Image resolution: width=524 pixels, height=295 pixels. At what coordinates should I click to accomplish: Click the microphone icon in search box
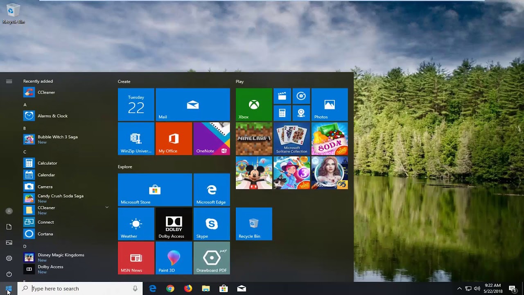point(135,288)
